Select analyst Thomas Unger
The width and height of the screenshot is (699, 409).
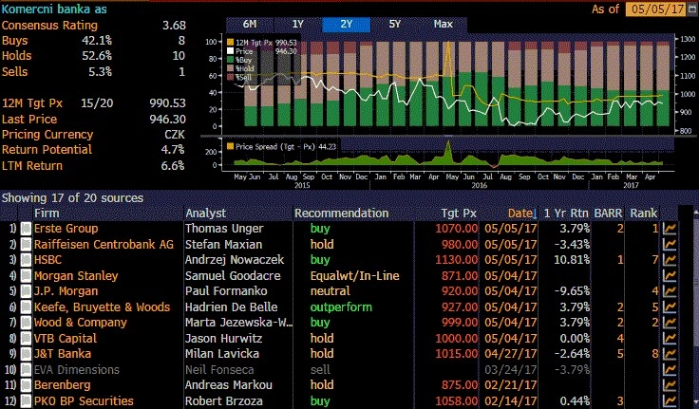click(224, 229)
